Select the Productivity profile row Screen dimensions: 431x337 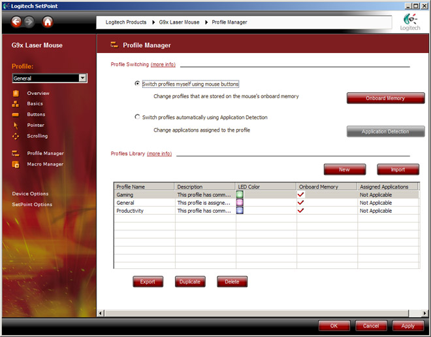[x=266, y=211]
